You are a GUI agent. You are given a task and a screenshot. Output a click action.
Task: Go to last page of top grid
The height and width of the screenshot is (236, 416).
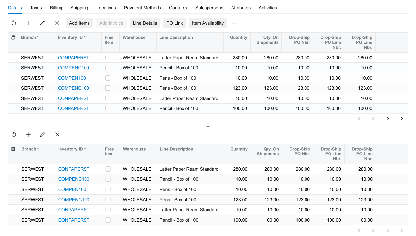pos(402,119)
